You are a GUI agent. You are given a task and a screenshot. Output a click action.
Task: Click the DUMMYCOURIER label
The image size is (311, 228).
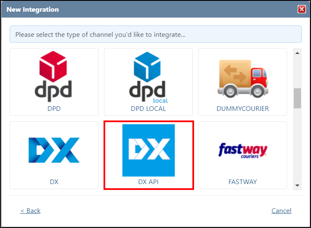[243, 109]
